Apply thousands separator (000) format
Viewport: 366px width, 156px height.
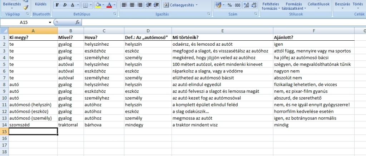click(x=238, y=5)
